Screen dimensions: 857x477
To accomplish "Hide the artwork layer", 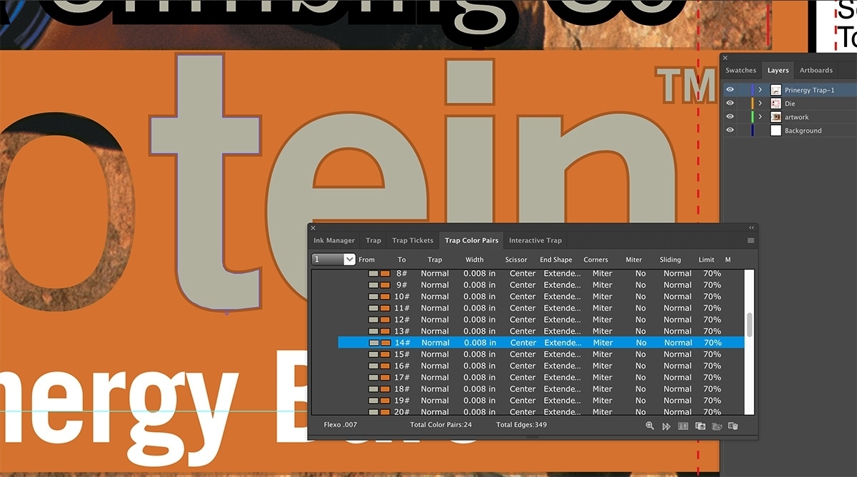I will [x=729, y=116].
